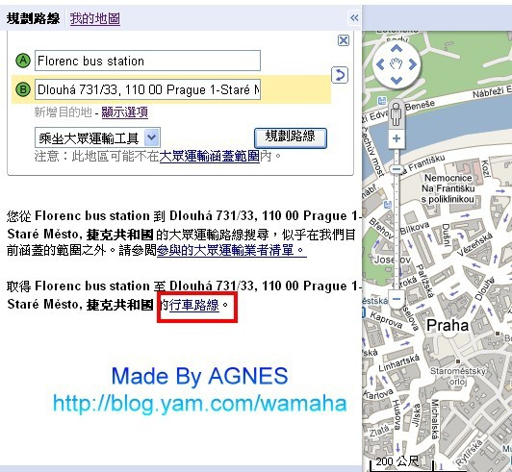512x472 pixels.
Task: Open the 大眾運輸涵蓋範圍 link
Action: [210, 157]
